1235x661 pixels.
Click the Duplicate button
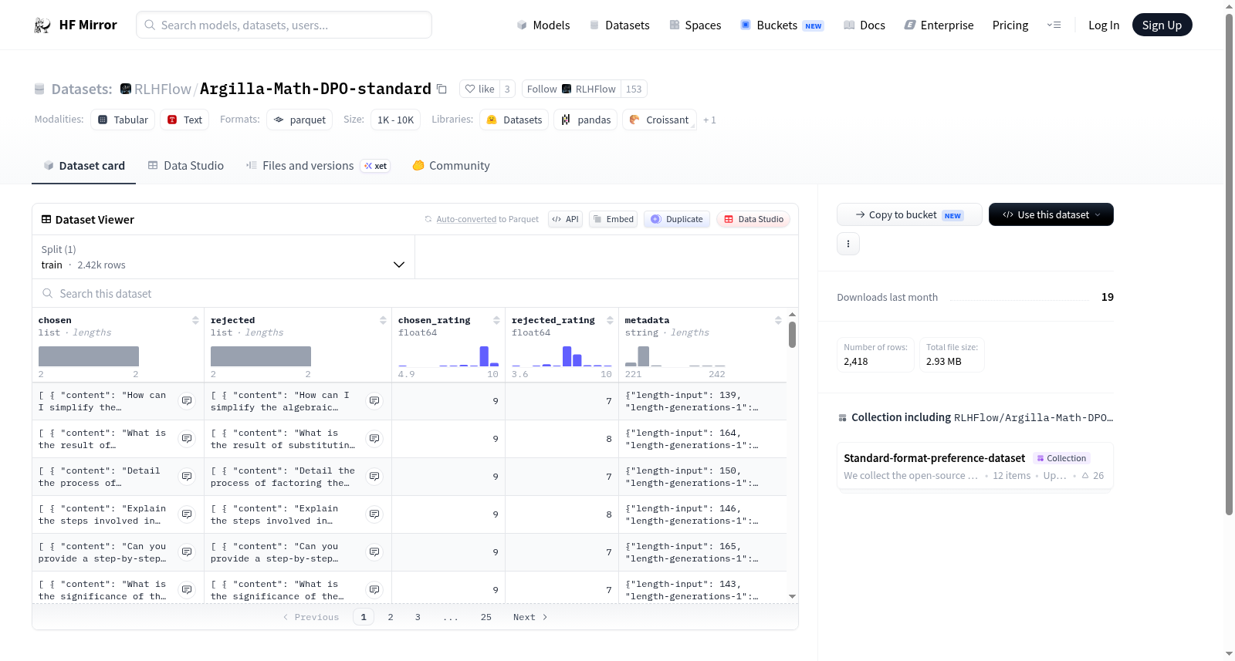[677, 219]
